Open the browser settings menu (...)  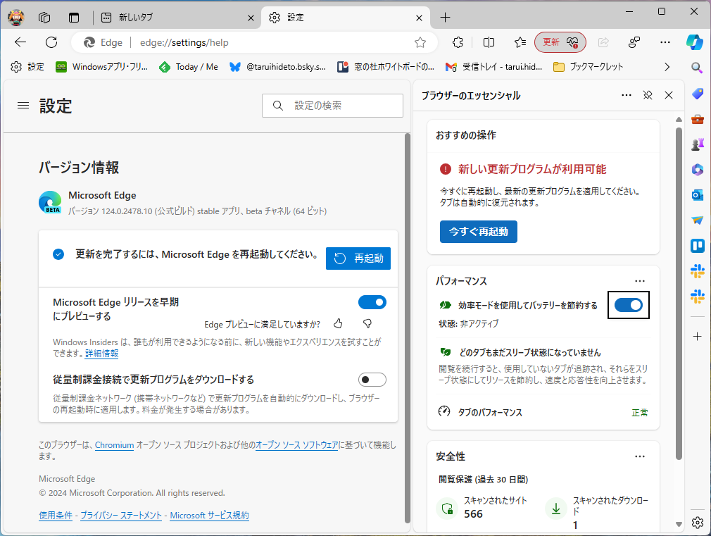tap(665, 42)
